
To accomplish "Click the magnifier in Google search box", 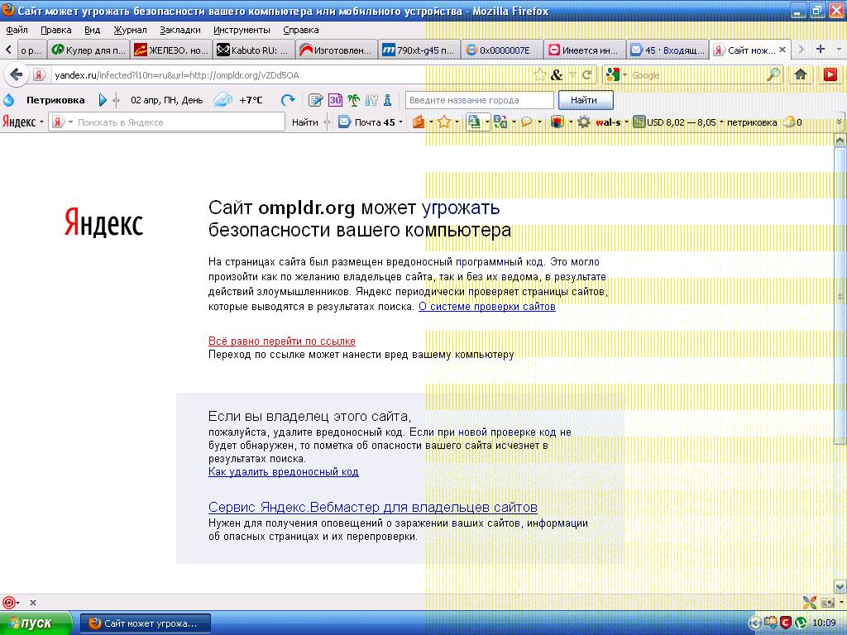I will pyautogui.click(x=773, y=74).
